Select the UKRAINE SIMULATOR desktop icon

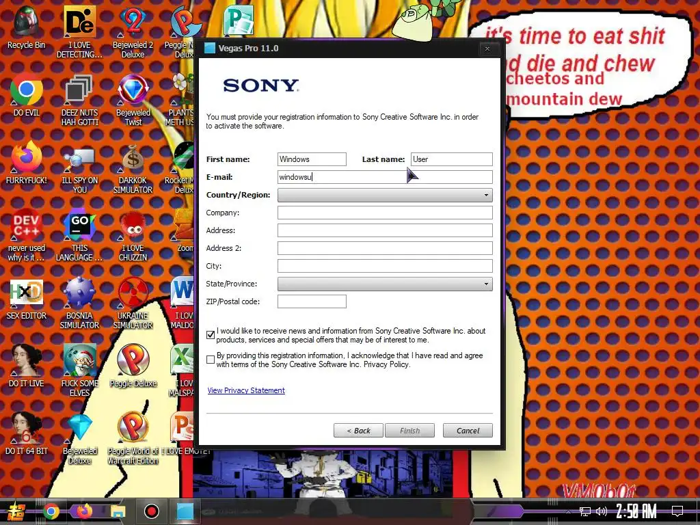(x=133, y=304)
